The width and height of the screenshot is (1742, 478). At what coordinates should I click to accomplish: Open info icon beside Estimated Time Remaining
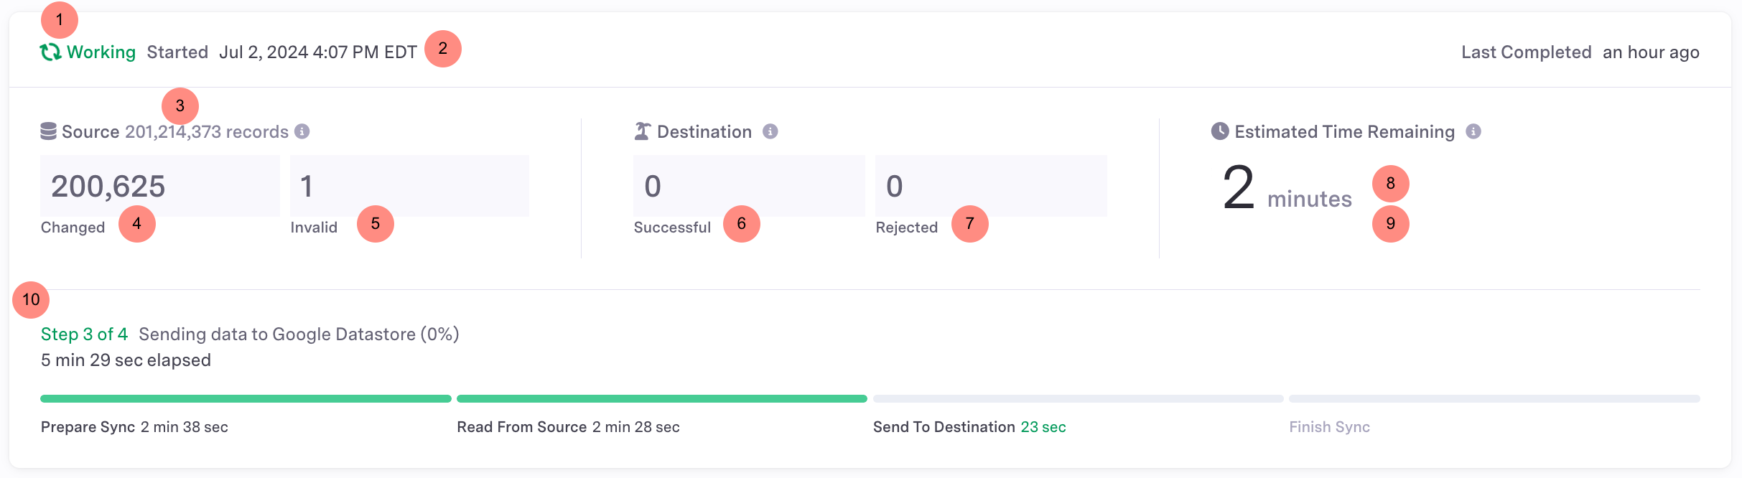1473,131
